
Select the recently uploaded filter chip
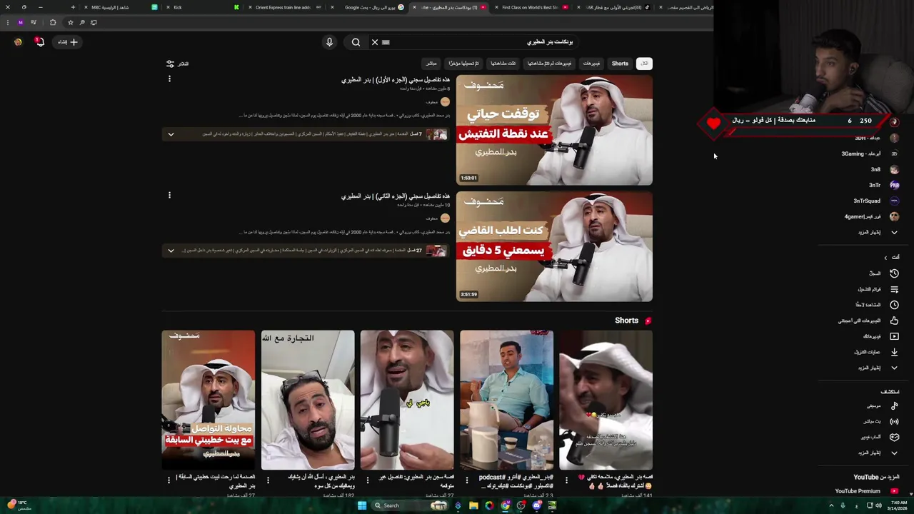click(x=463, y=64)
